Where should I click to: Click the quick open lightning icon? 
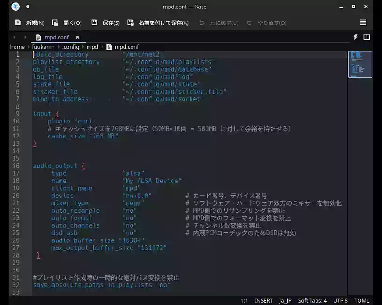pos(355,37)
